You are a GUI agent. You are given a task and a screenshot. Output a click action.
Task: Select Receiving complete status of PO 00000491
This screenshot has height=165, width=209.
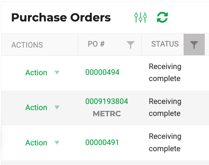pos(165,142)
